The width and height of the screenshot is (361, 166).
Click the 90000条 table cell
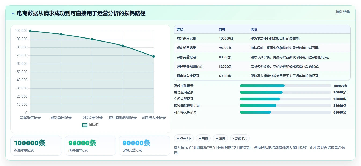coord(225,57)
